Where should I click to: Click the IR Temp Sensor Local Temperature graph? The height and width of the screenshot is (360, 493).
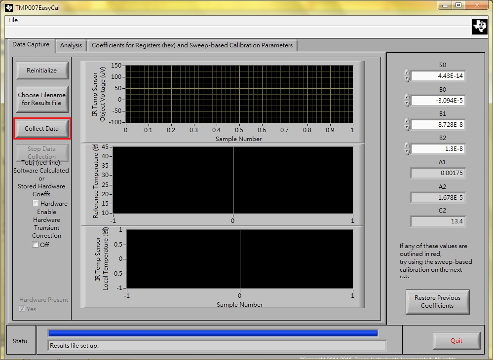[240, 259]
